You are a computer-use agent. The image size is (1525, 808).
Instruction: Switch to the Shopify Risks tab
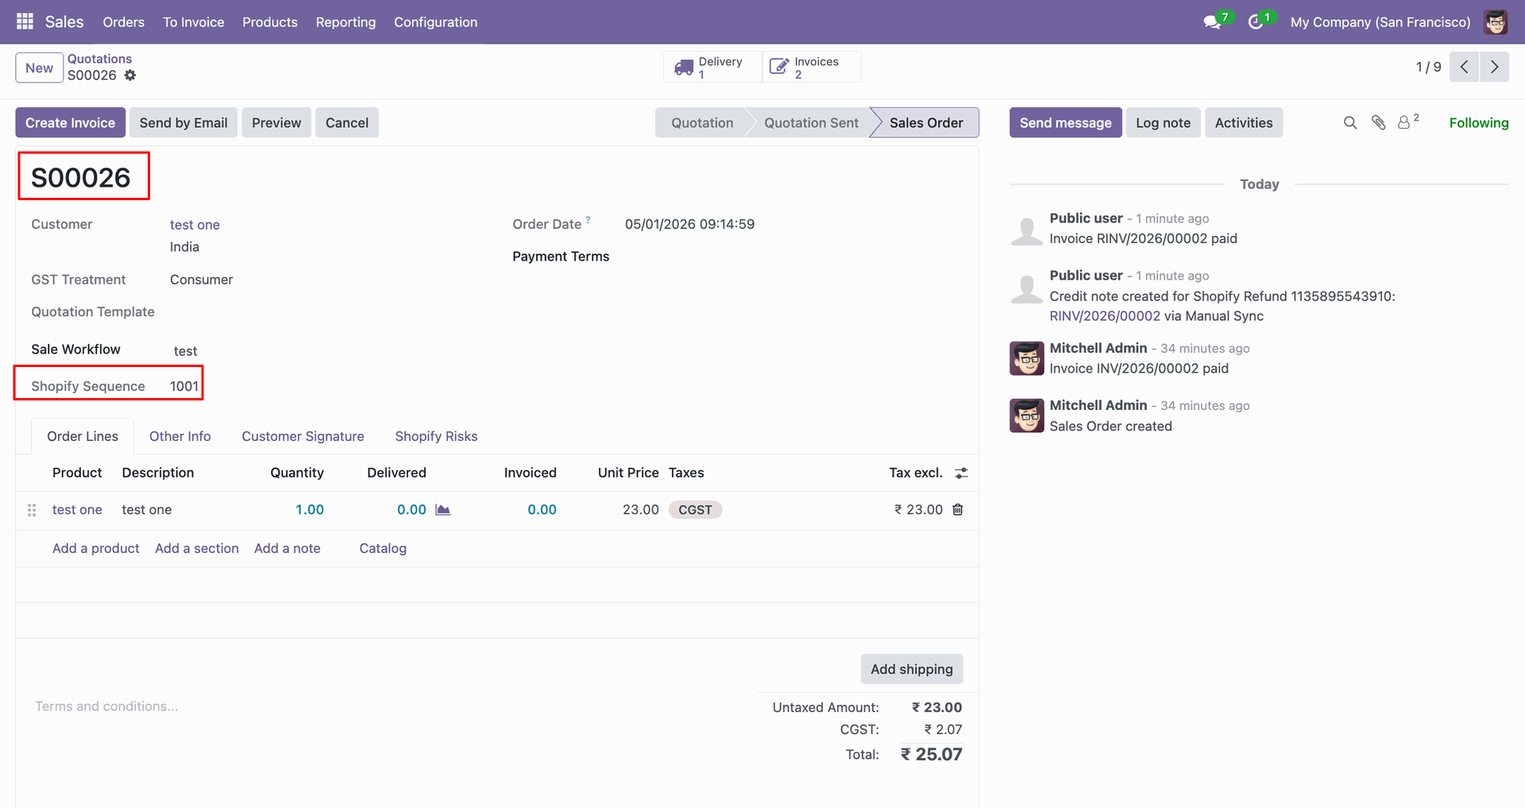coord(436,436)
